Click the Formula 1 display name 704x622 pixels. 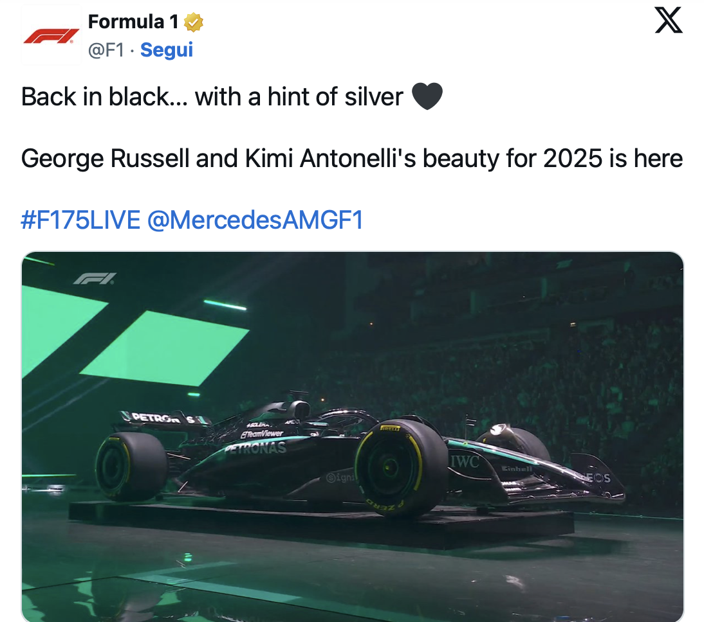coord(133,21)
